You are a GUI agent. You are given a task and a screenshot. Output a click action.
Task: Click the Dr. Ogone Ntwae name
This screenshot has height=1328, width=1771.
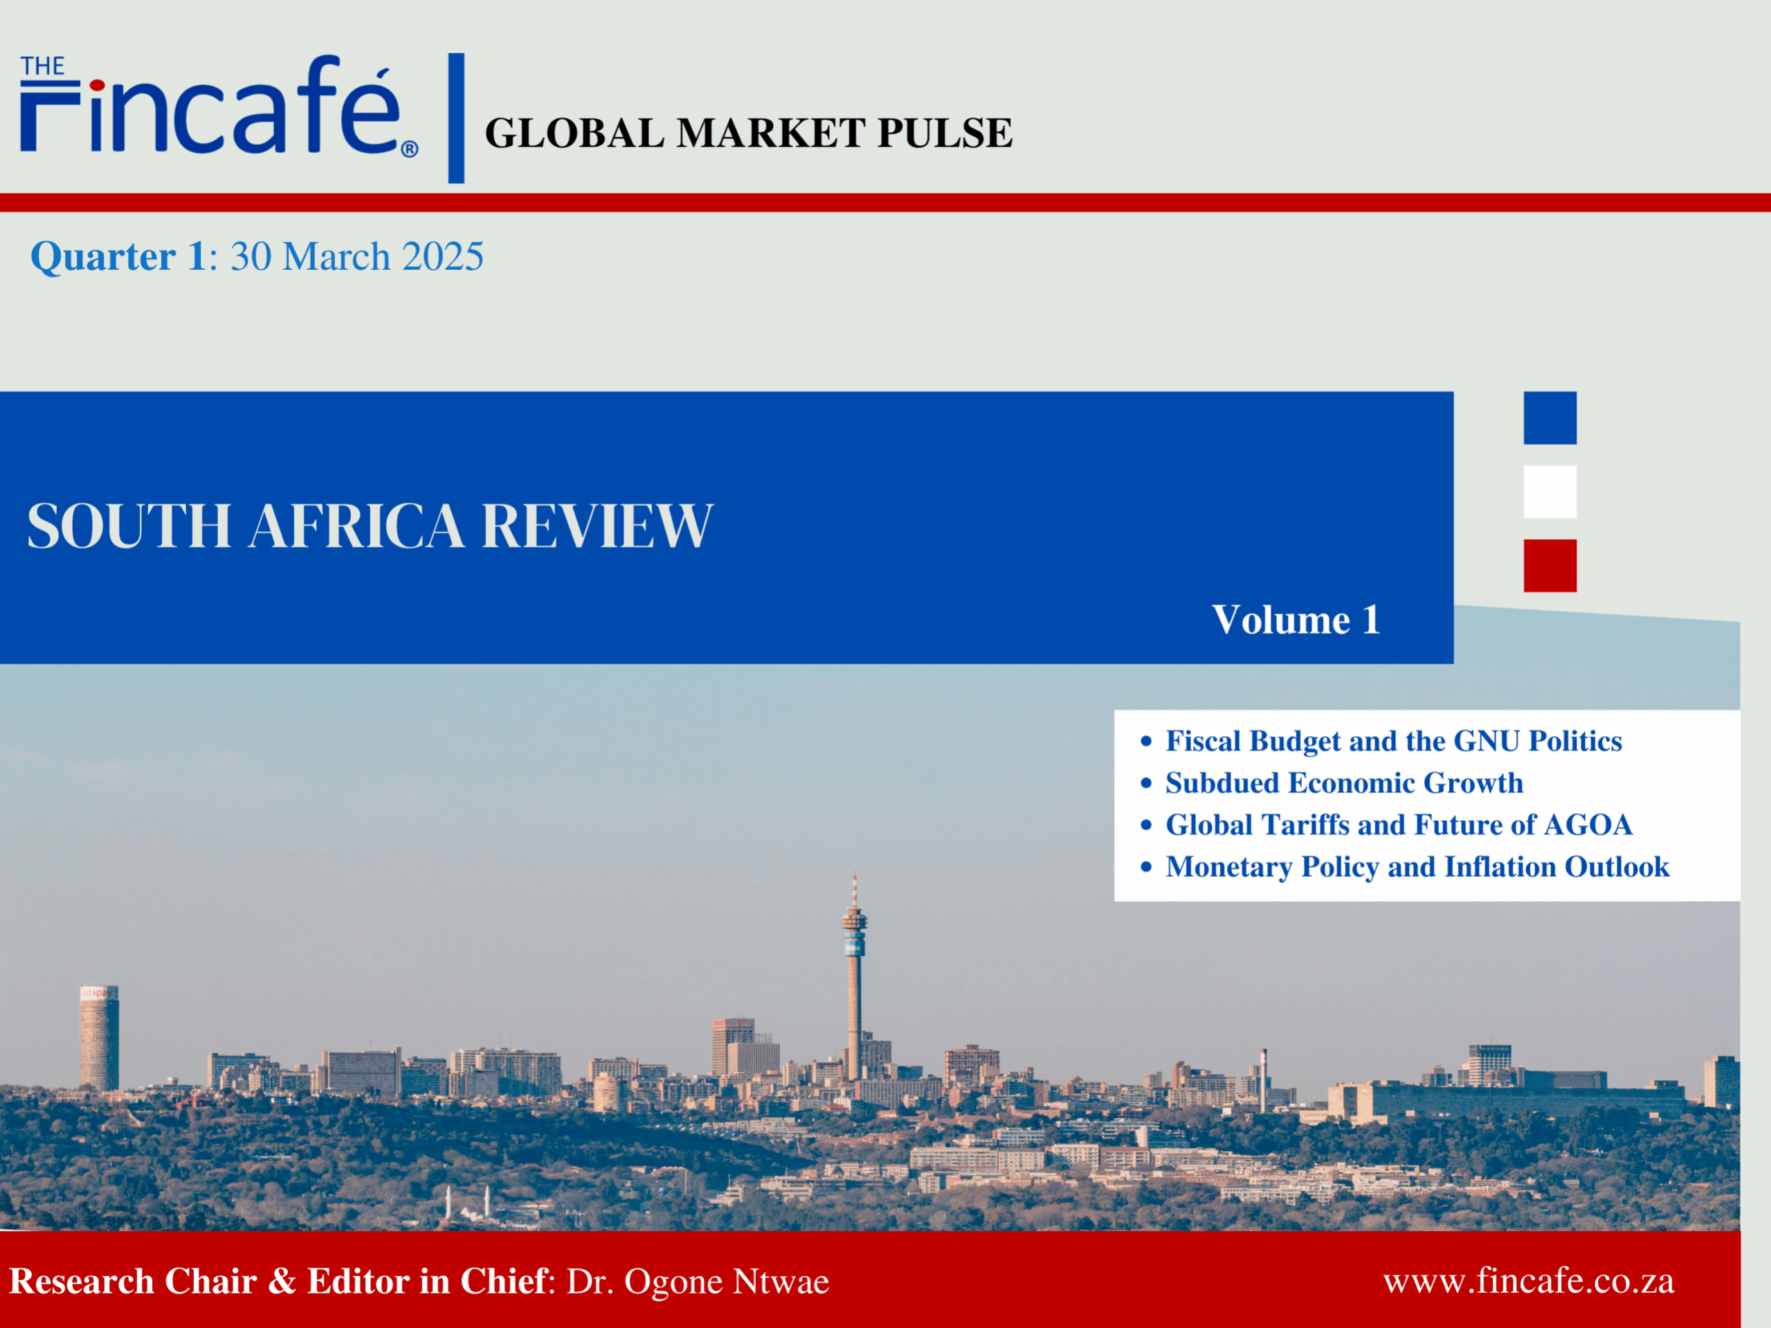698,1281
